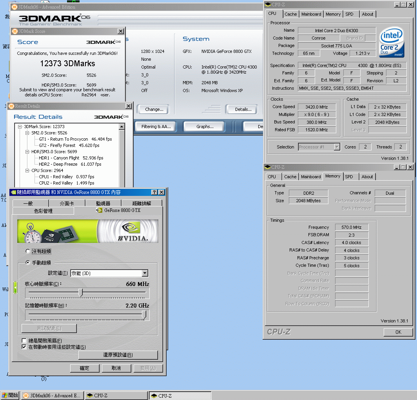Click the Intel Core 2 Duo logo
The image size is (417, 400).
coord(391,42)
